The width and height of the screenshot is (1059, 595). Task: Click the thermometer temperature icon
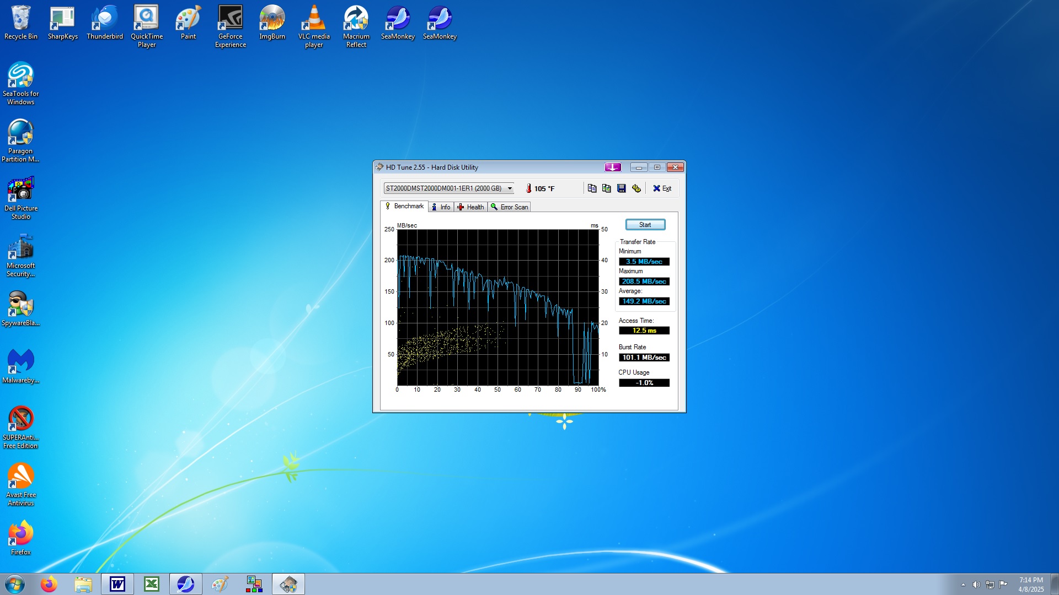click(528, 188)
